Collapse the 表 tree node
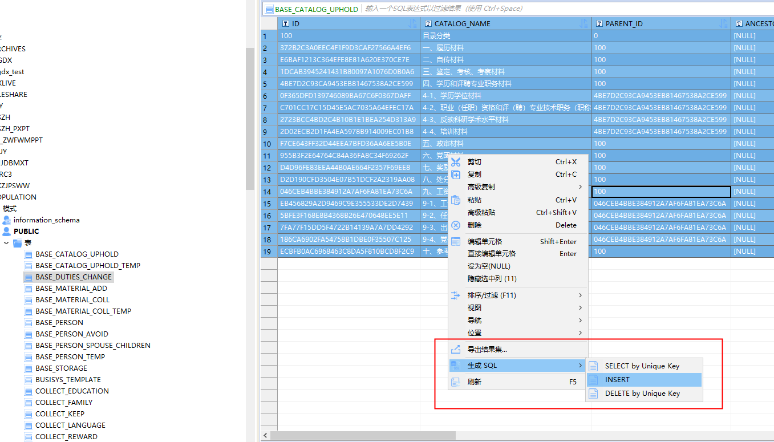774x442 pixels. [7, 242]
